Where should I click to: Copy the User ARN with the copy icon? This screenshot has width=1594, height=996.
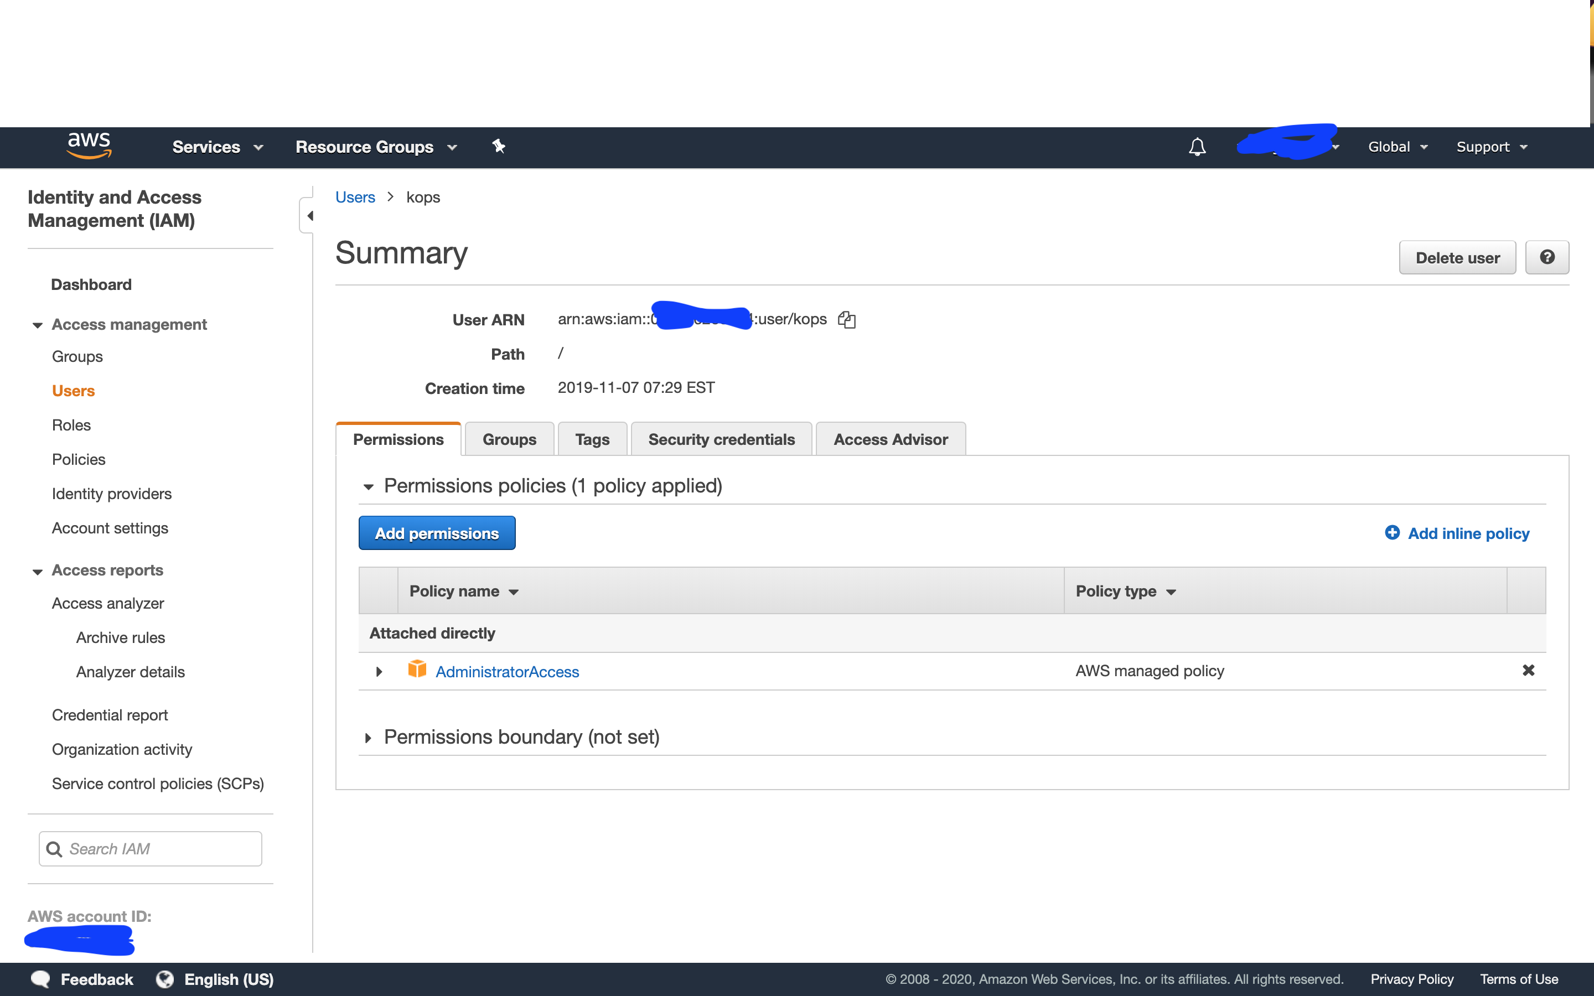(x=846, y=319)
